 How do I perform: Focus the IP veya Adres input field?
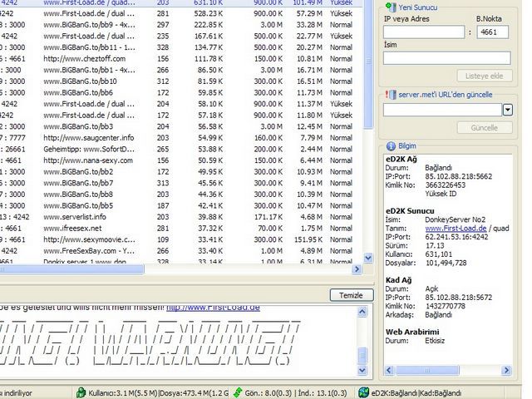[424, 32]
